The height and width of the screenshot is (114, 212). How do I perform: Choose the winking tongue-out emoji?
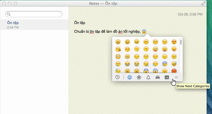(155, 49)
